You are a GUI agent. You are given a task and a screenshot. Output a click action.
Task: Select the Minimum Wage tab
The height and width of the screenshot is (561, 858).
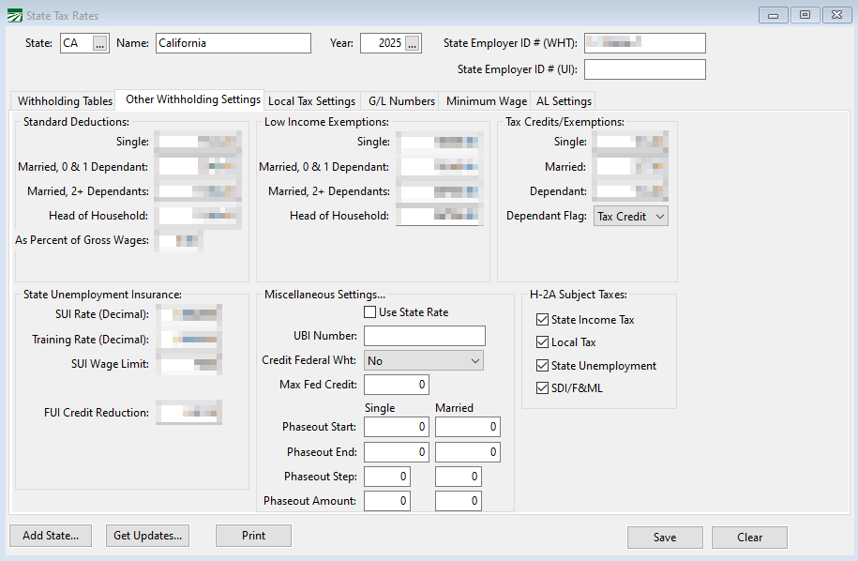[486, 101]
